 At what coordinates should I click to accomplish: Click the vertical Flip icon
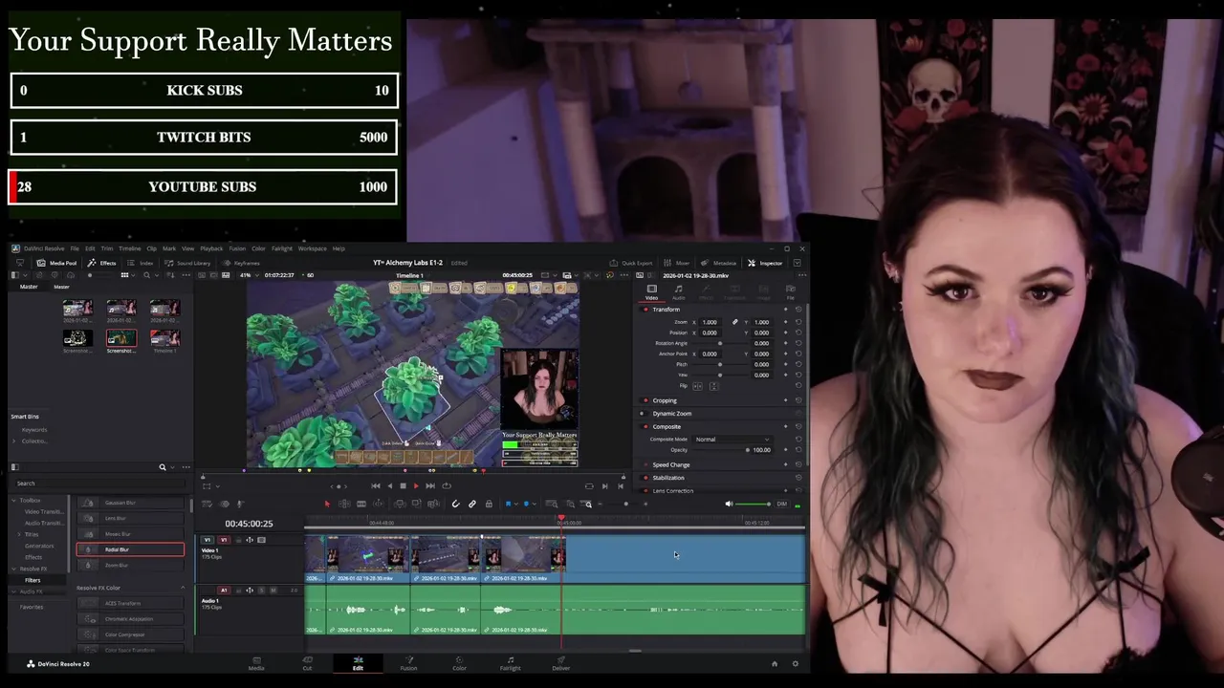point(712,386)
